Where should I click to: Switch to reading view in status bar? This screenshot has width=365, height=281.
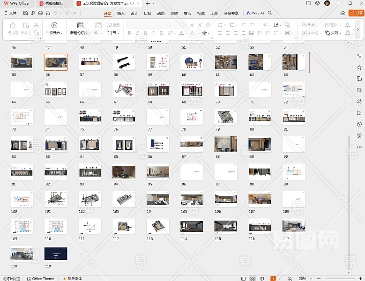(x=262, y=278)
